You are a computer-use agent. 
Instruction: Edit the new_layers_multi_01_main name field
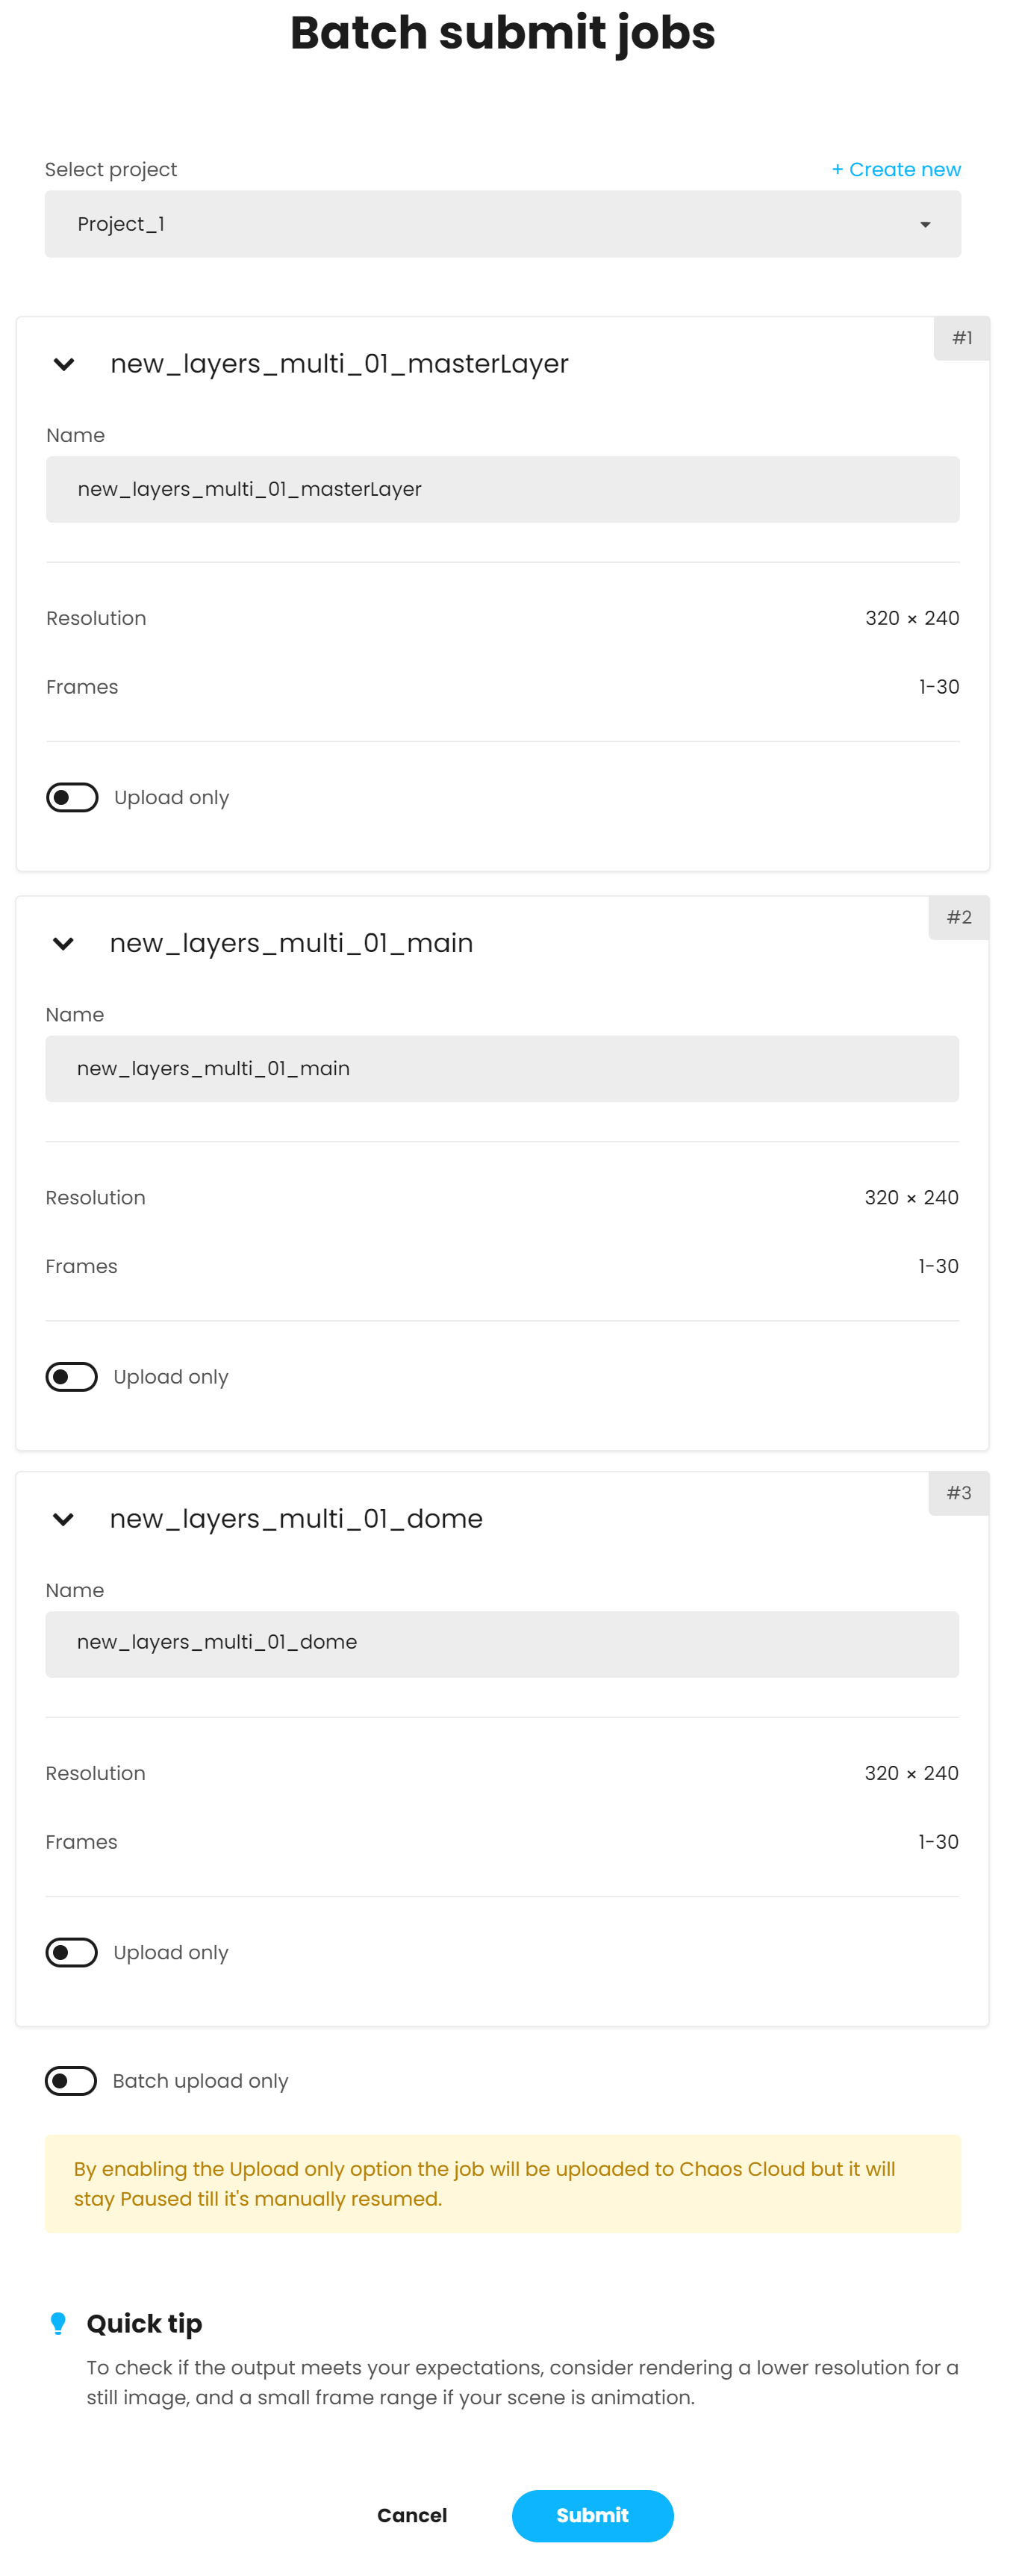pyautogui.click(x=502, y=1069)
